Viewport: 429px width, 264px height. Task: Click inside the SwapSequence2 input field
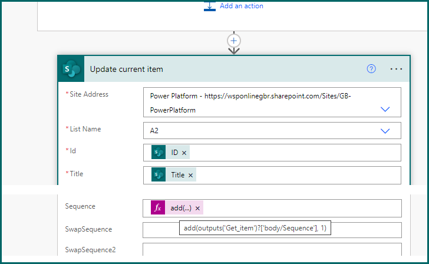tap(272, 249)
